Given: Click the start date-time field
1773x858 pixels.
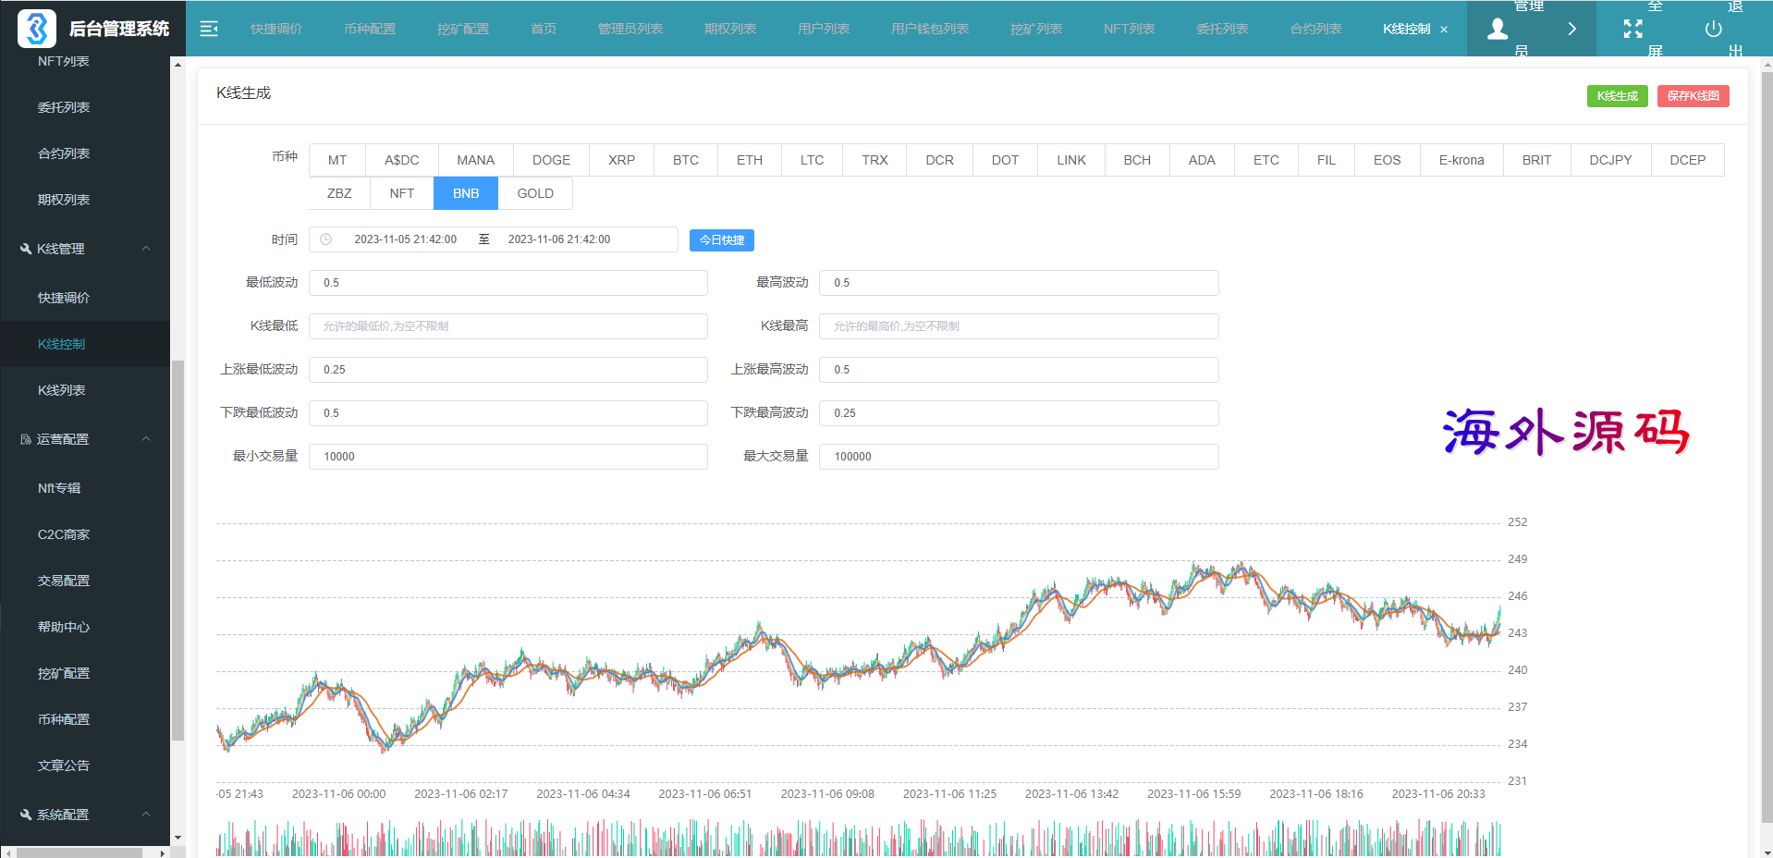Looking at the screenshot, I should tap(405, 239).
